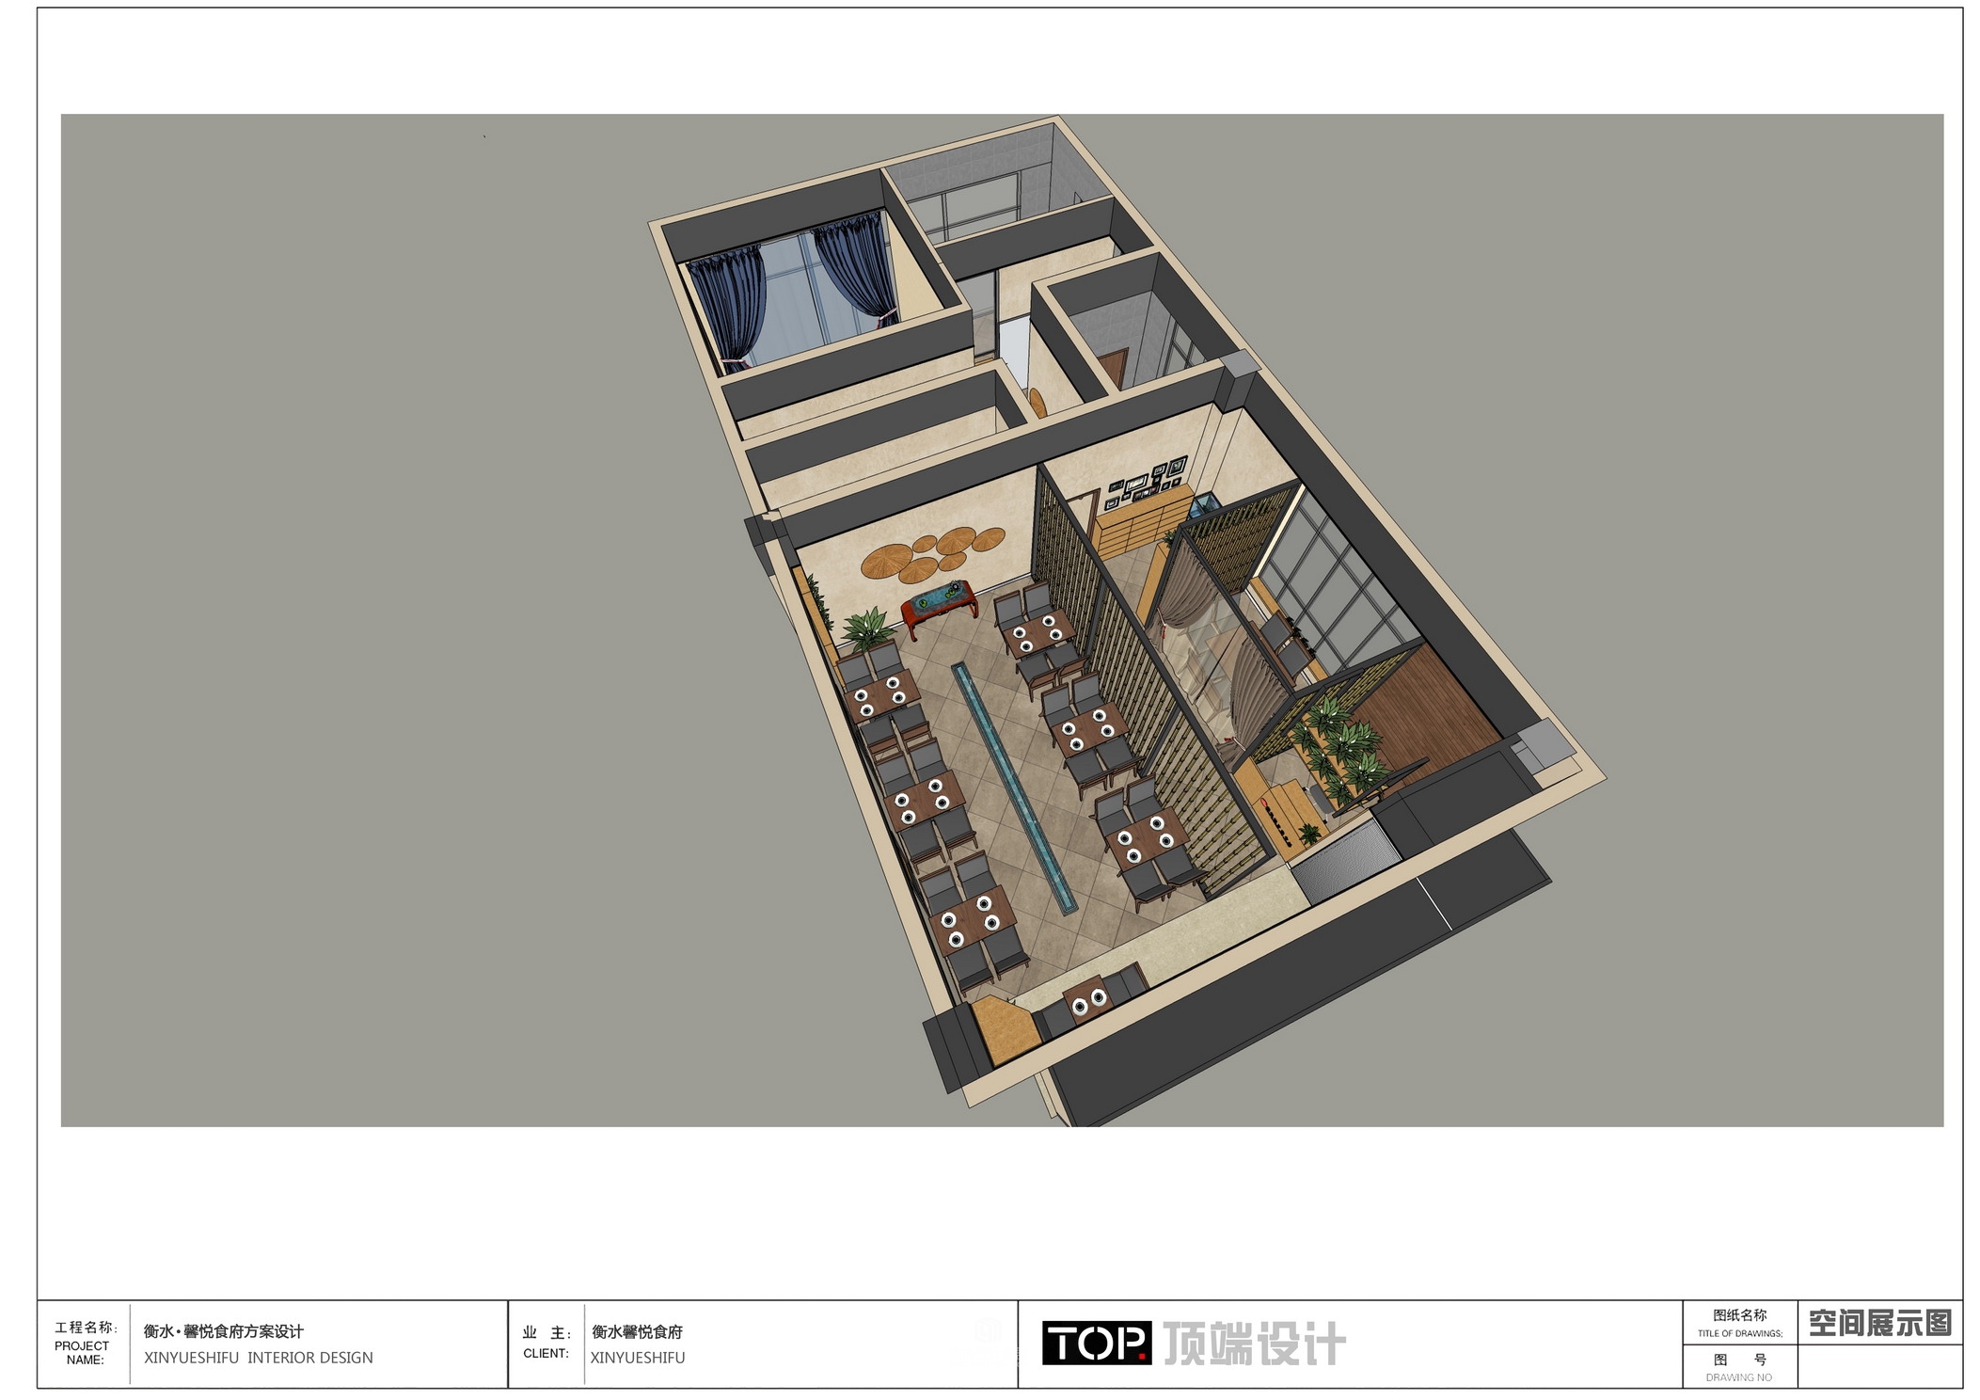Click the red tea table with tea set
1980x1400 pixels.
coord(938,607)
